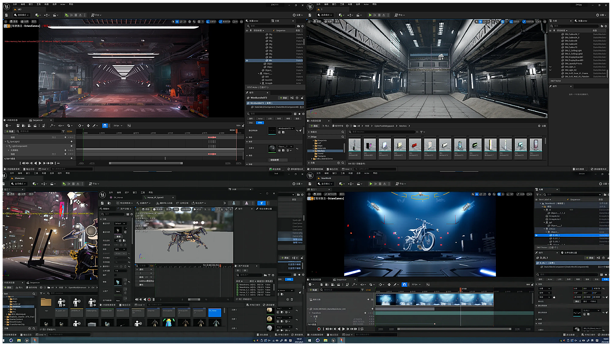Select the Materials folder in ZXCjpy tree
The width and height of the screenshot is (612, 346).
pyautogui.click(x=320, y=148)
